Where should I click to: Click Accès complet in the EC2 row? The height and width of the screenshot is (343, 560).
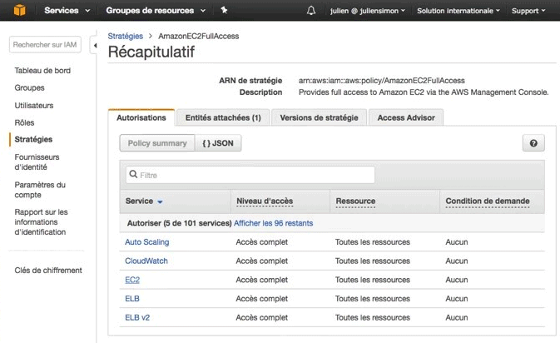click(262, 280)
